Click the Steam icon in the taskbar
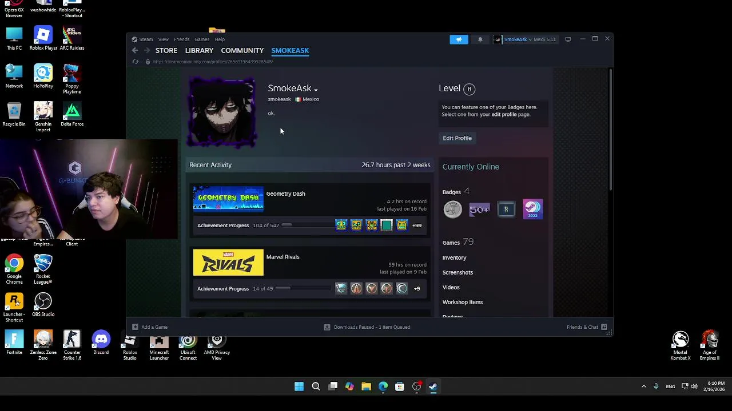732x411 pixels. (433, 386)
